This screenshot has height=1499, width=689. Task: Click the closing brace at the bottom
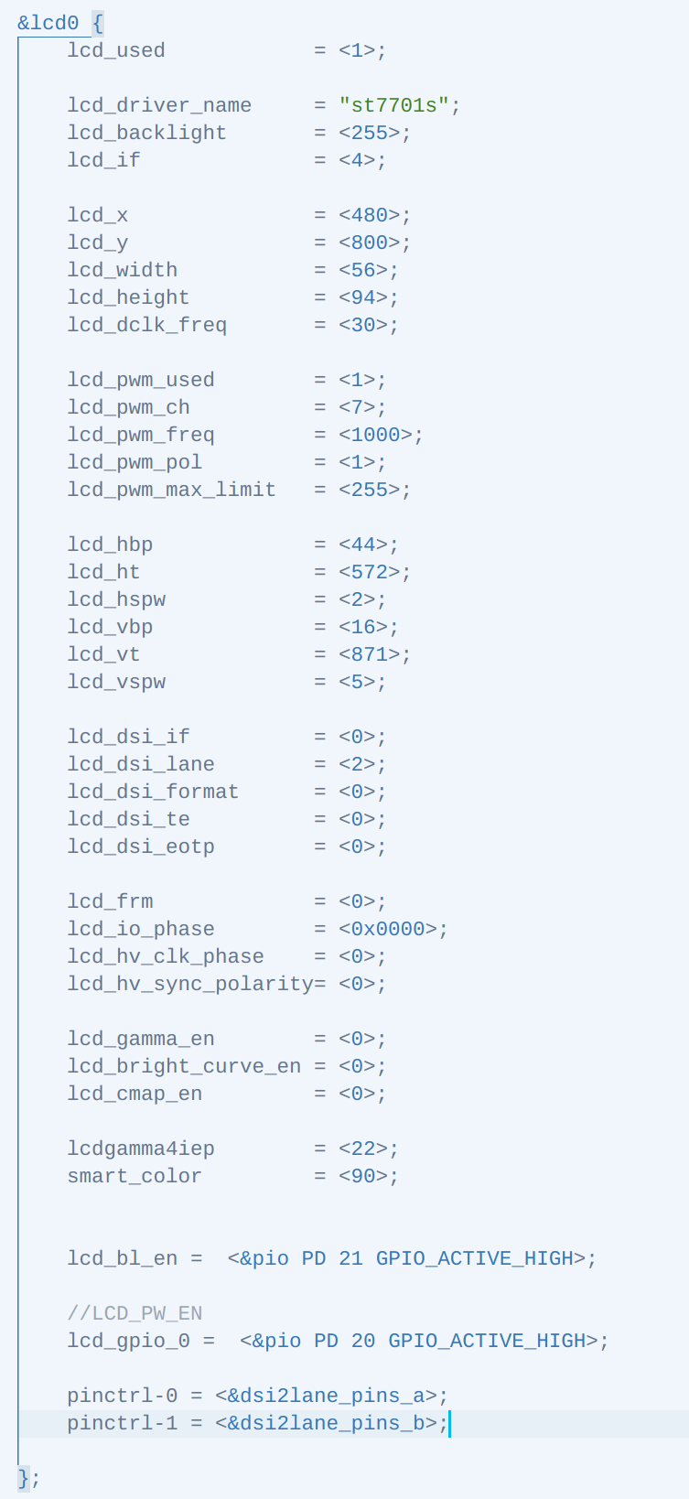pos(24,1477)
